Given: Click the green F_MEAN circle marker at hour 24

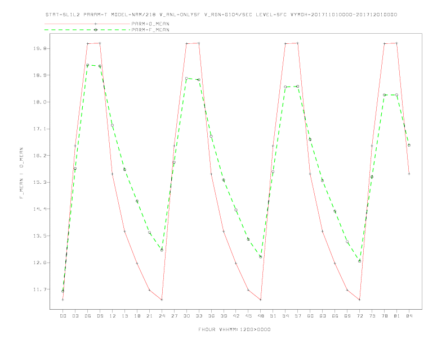Looking at the screenshot, I should pos(162,250).
